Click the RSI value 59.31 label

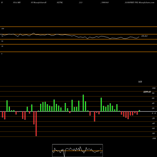(144, 36)
